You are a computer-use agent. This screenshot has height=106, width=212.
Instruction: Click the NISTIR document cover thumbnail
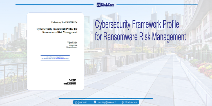click(55, 51)
